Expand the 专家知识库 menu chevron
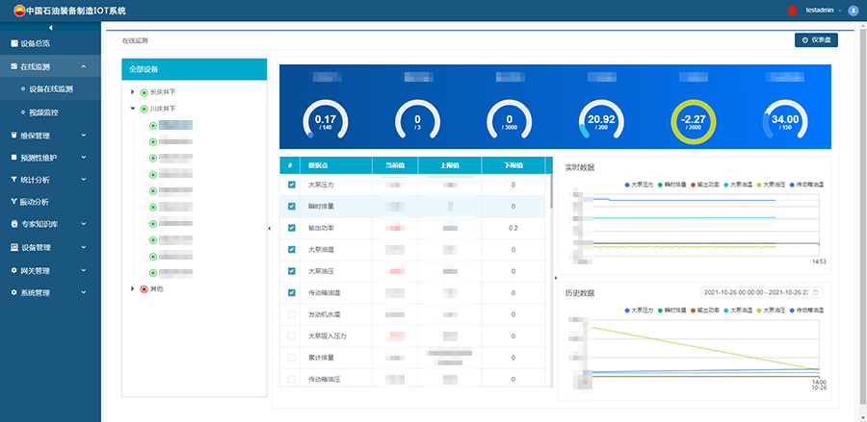This screenshot has height=422, width=867. pos(84,224)
